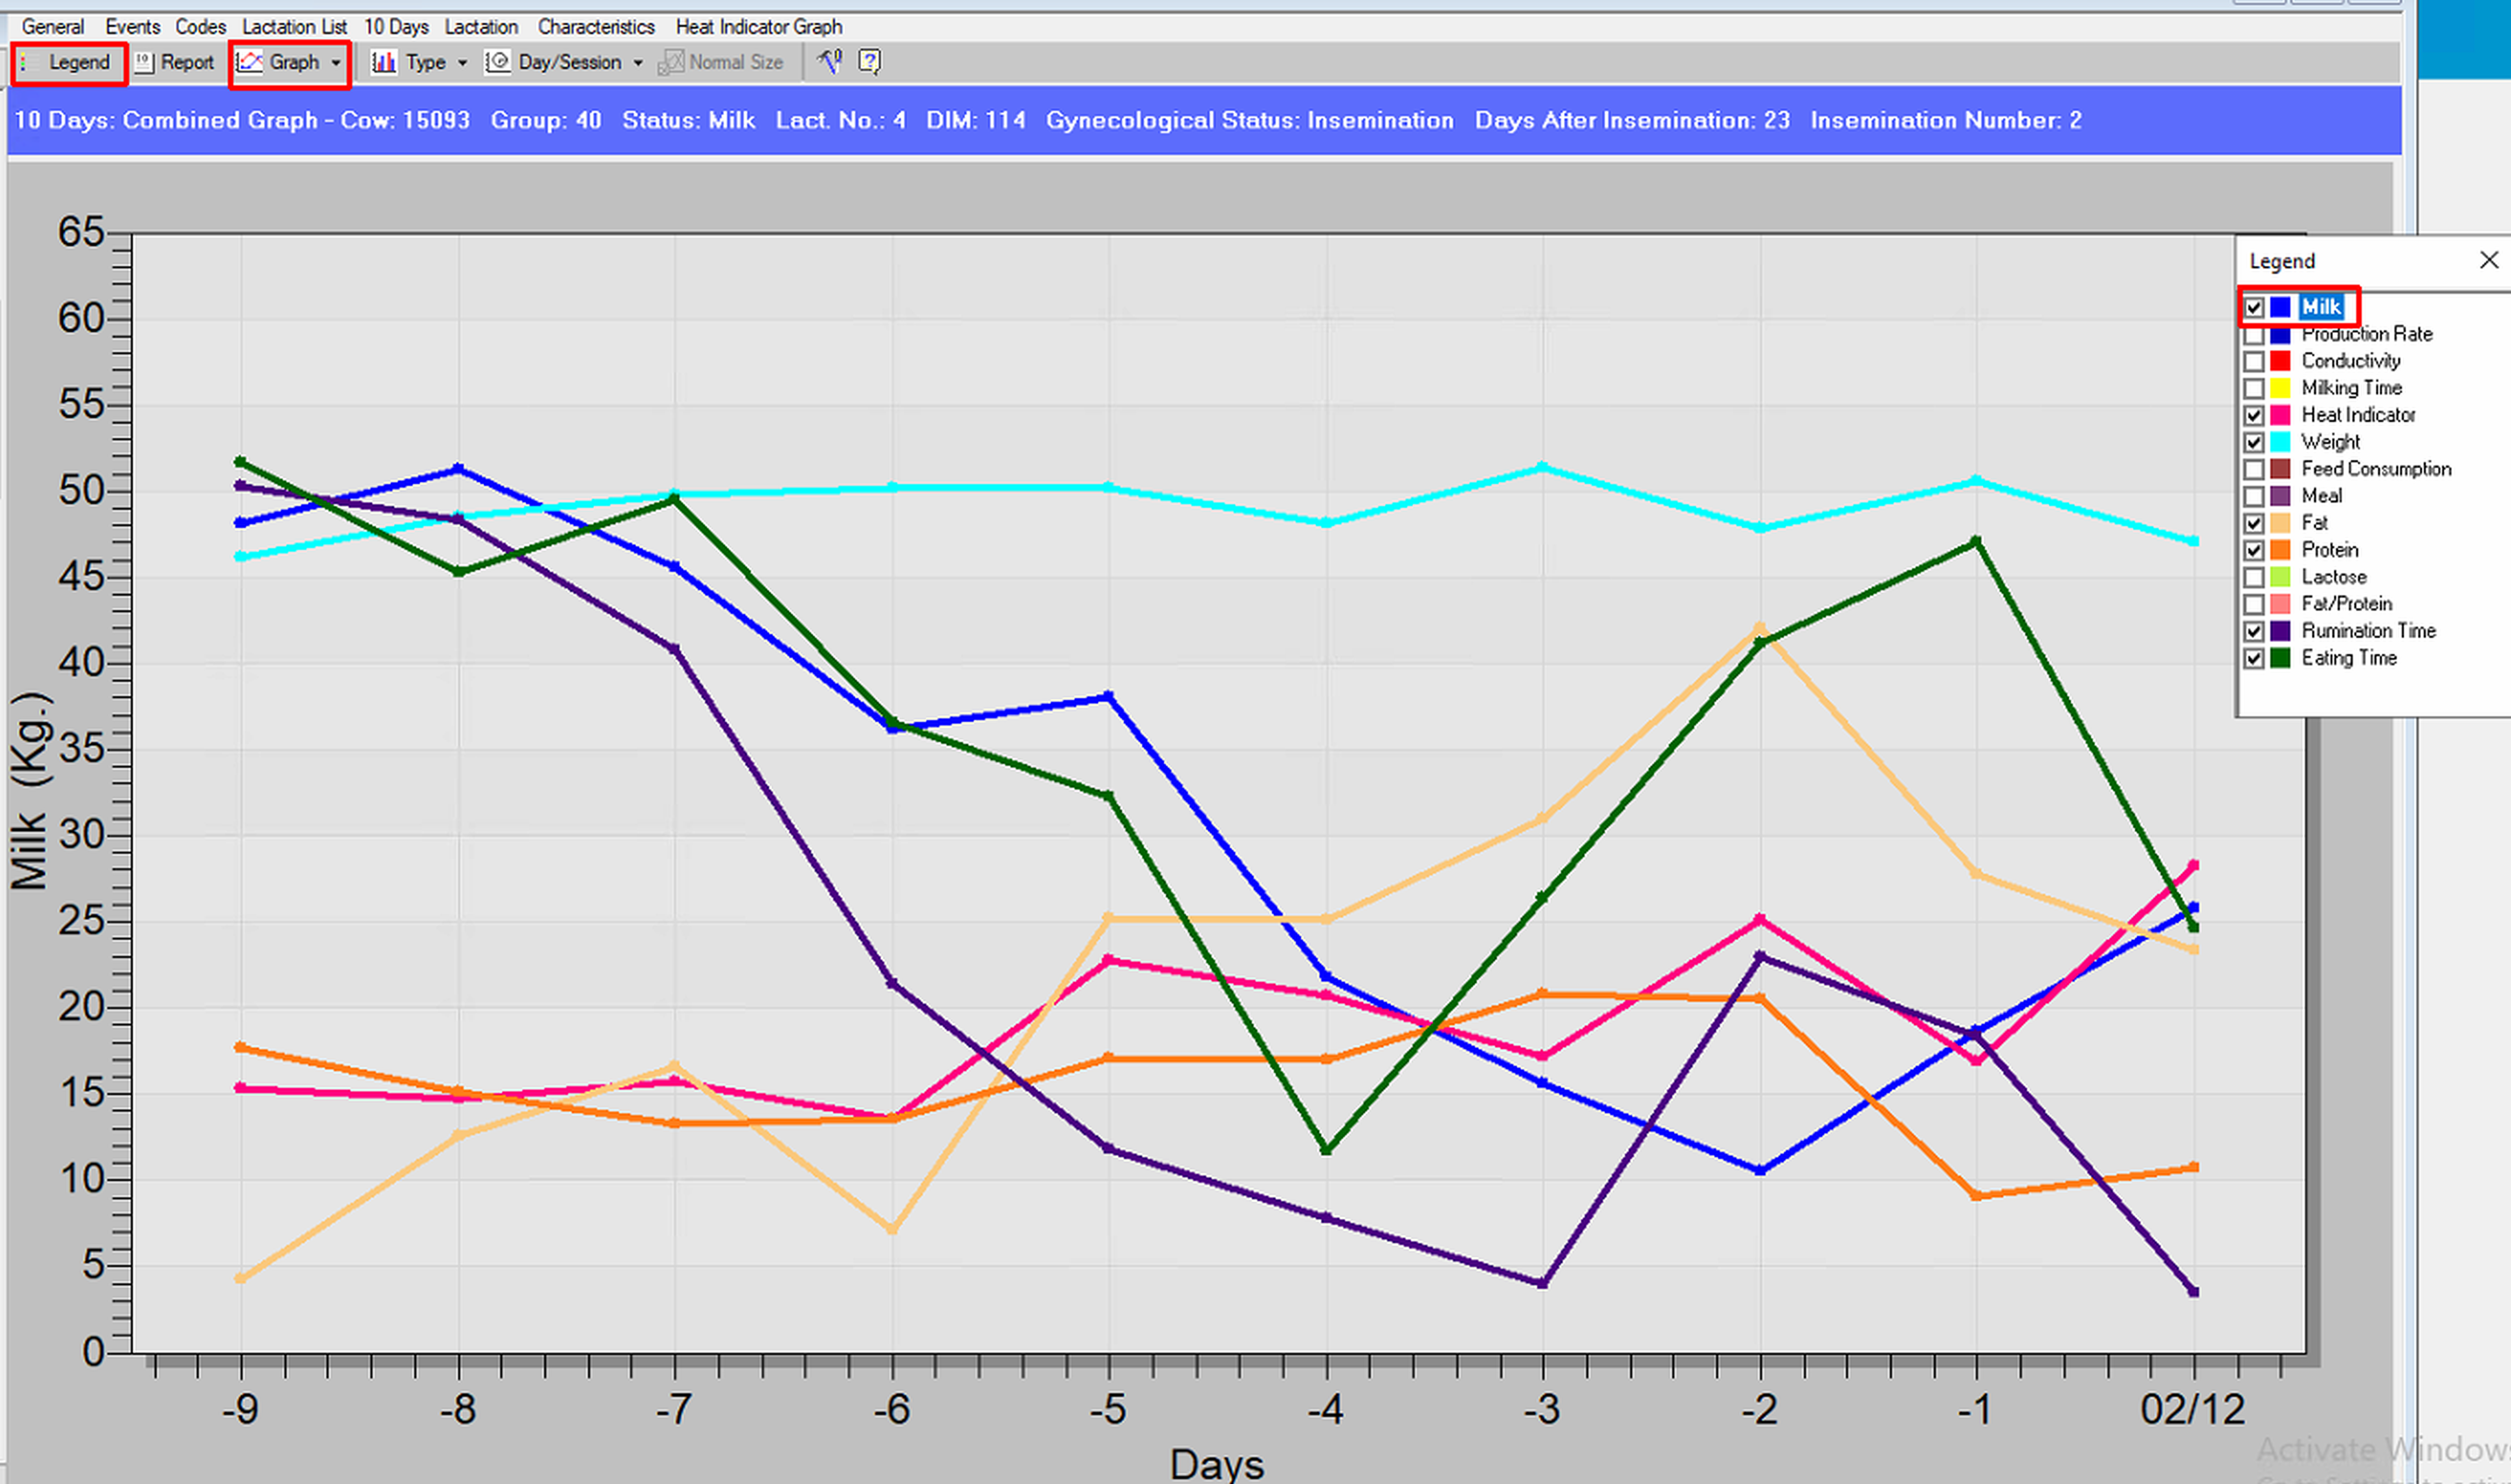Click the Graph line-chart icon

pyautogui.click(x=249, y=63)
